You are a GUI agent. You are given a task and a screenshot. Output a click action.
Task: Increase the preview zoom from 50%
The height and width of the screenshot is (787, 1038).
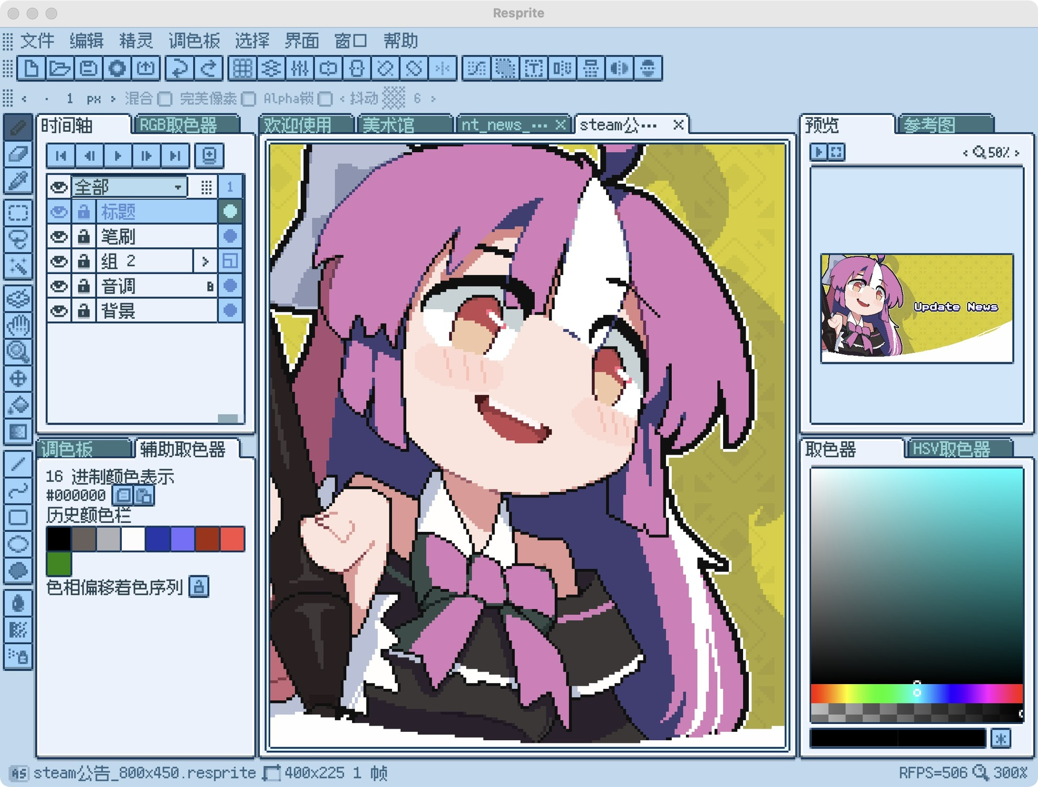tap(1017, 153)
